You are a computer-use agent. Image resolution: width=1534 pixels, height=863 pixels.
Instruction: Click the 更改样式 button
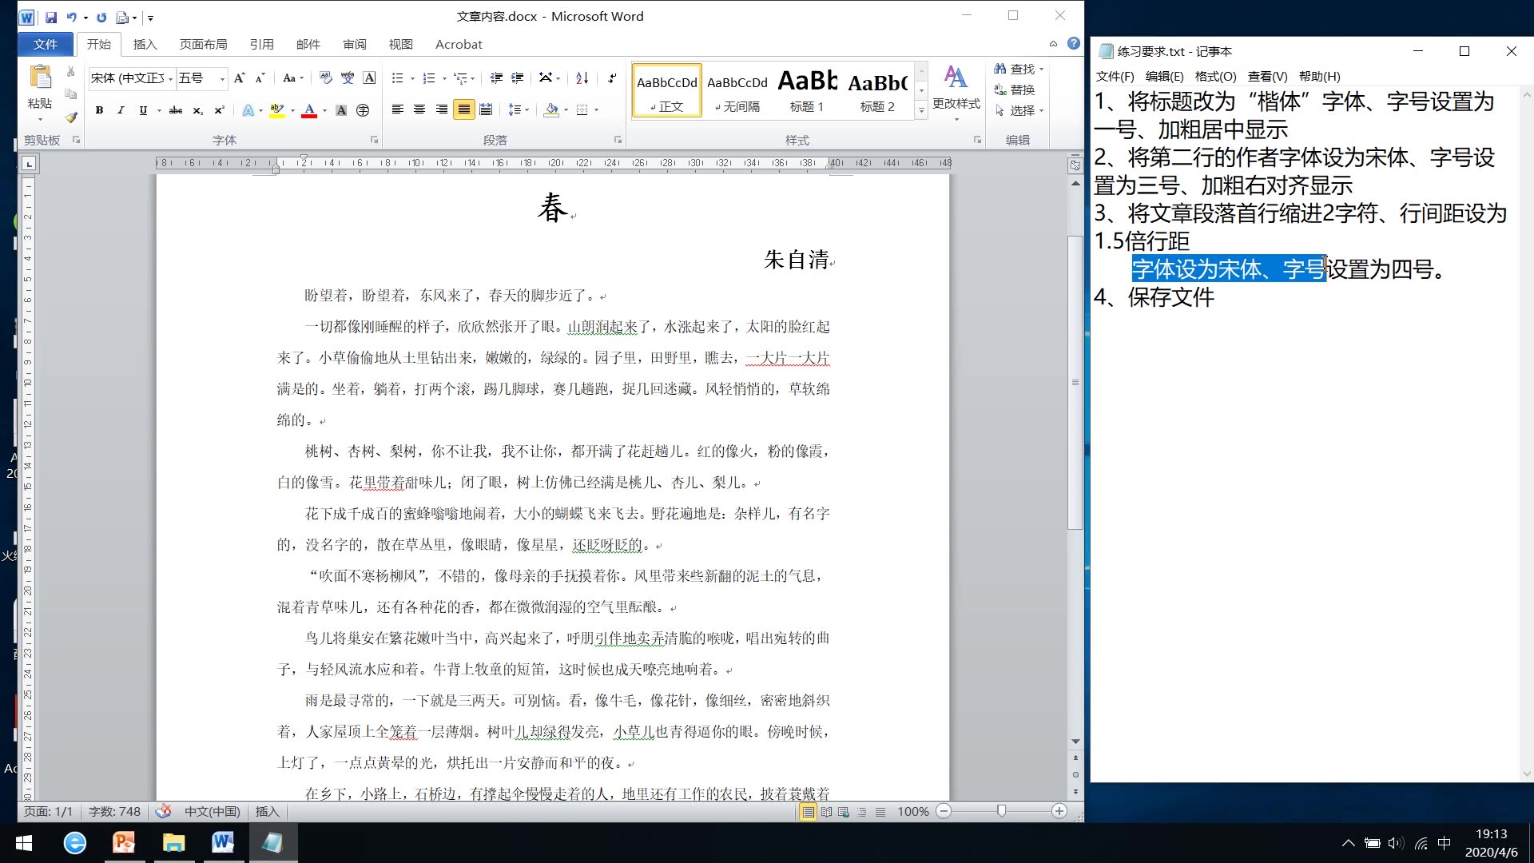coord(956,88)
